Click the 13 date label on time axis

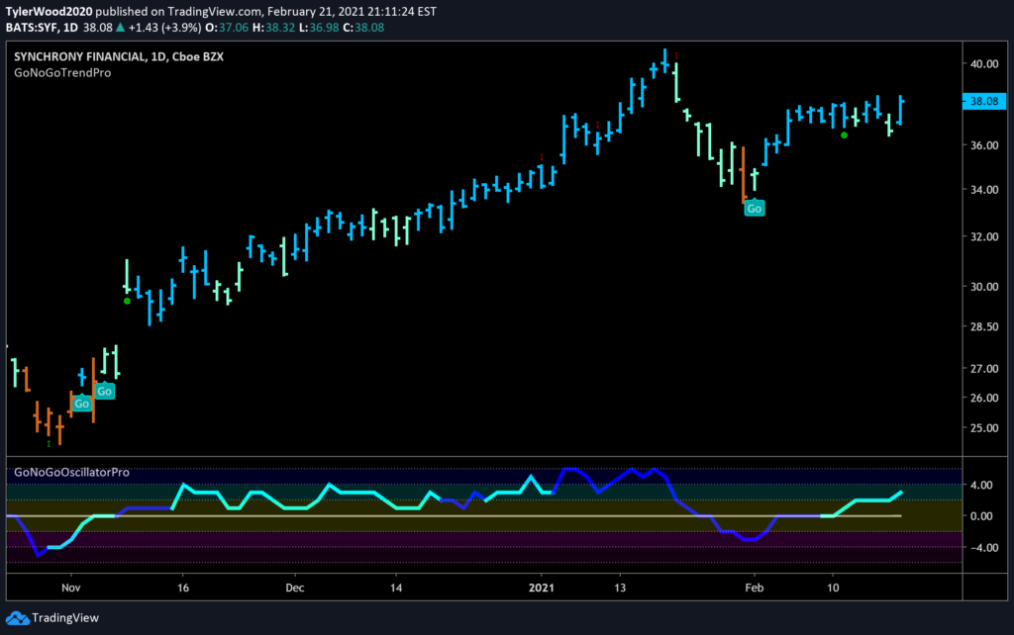pyautogui.click(x=620, y=588)
